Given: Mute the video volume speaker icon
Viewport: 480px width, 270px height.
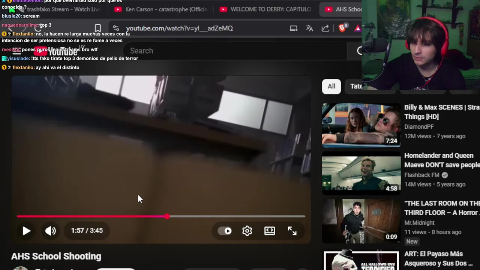Looking at the screenshot, I should point(50,231).
